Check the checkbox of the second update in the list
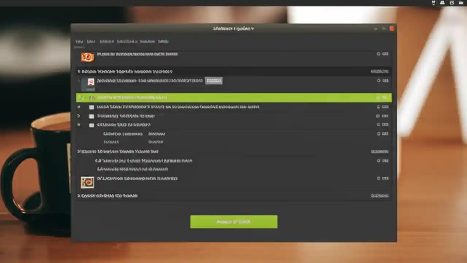Viewport: 467px width, 263px height. coord(92,116)
